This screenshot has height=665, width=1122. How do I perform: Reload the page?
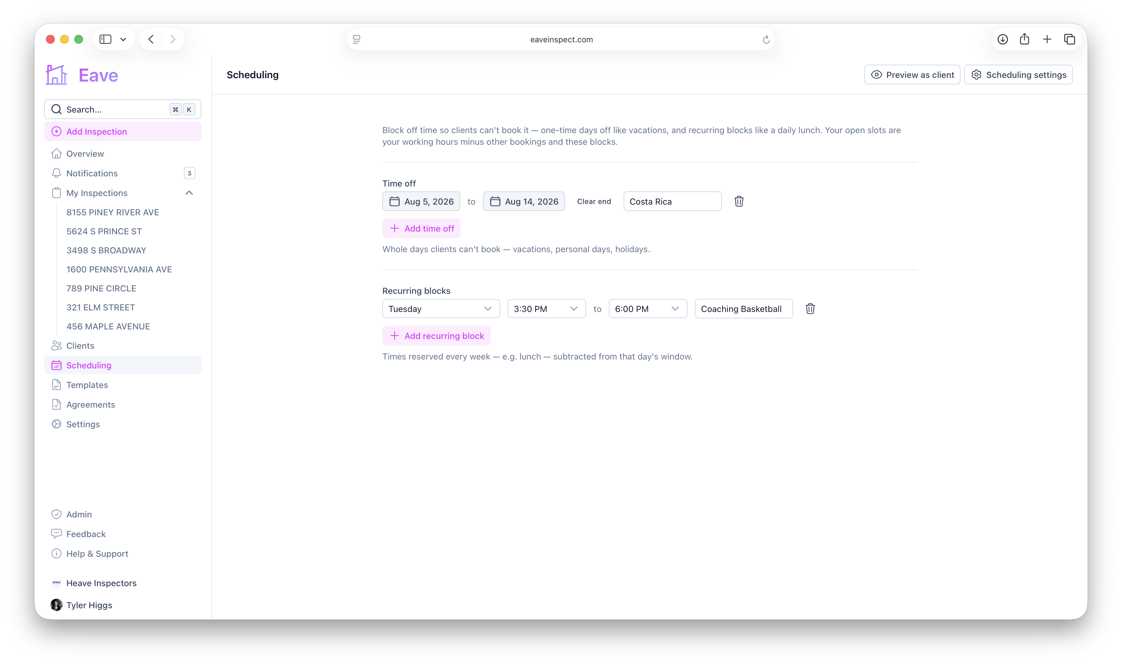pos(766,40)
